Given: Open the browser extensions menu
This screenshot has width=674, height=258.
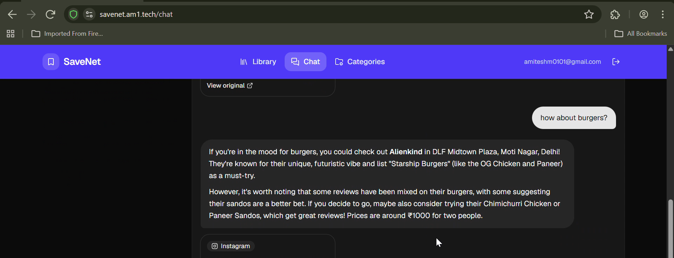Looking at the screenshot, I should pos(615,14).
